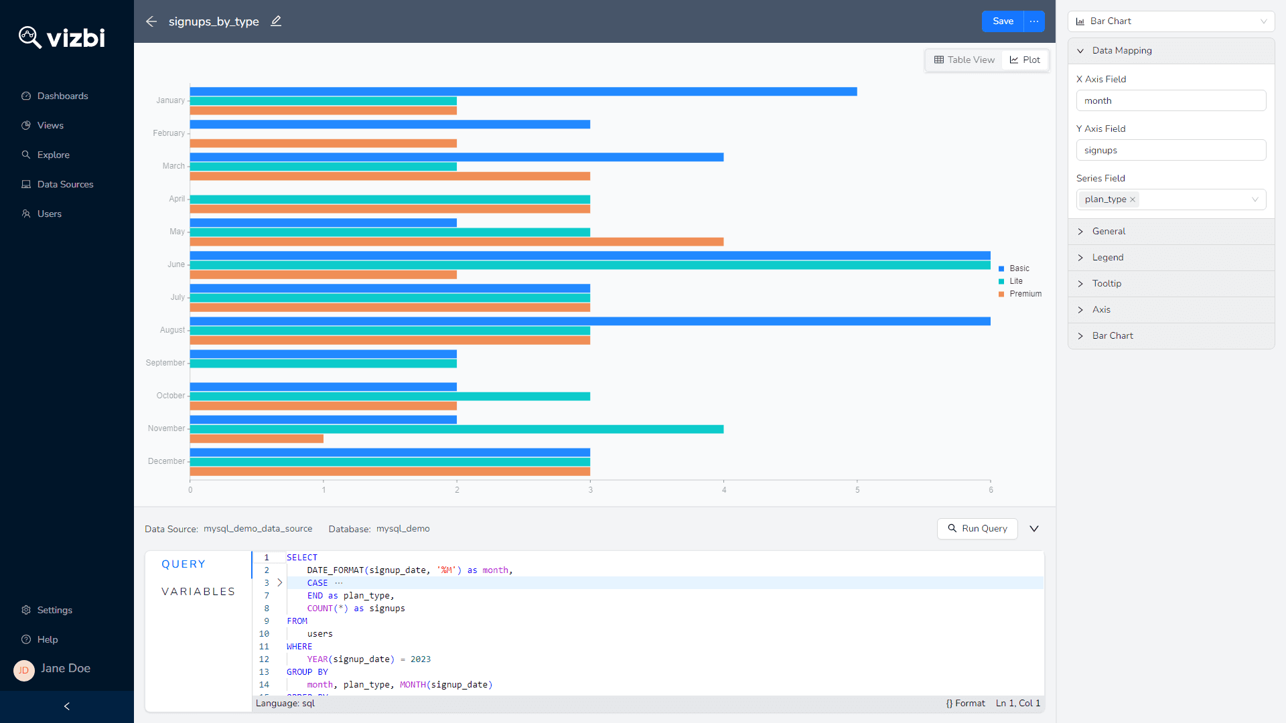Switch to Table View
Image resolution: width=1286 pixels, height=723 pixels.
964,60
